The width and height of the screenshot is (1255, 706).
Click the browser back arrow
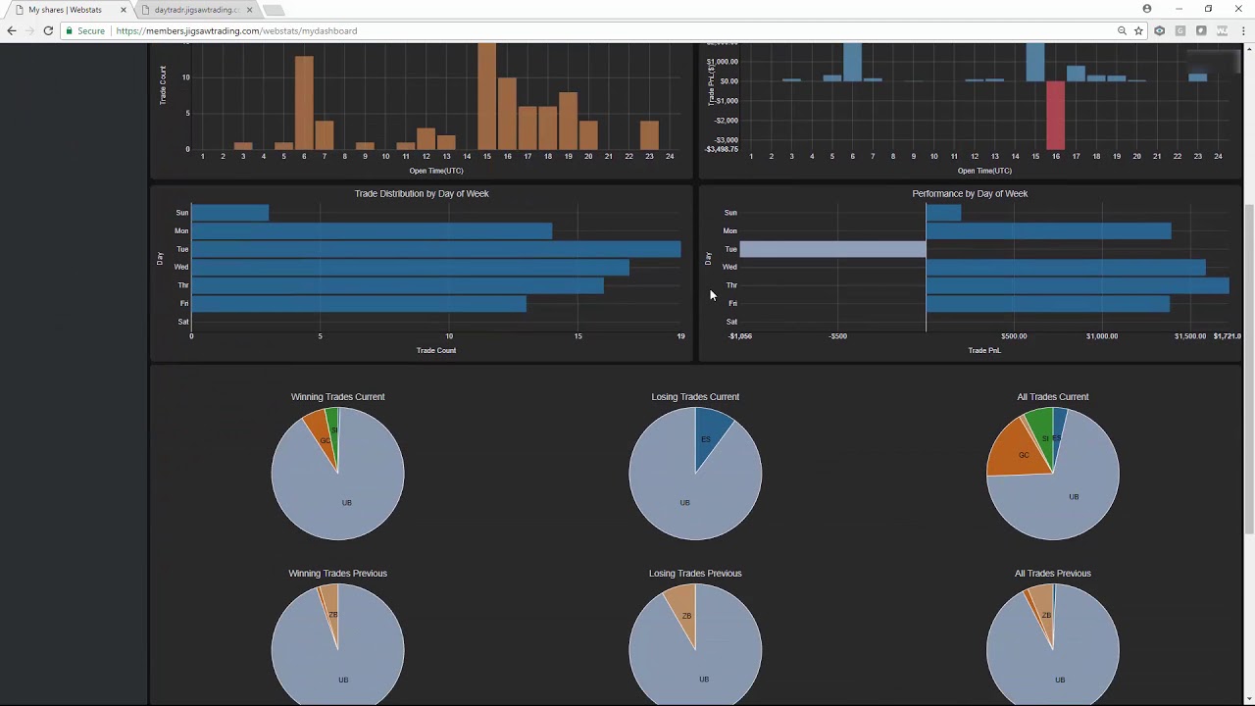click(11, 30)
